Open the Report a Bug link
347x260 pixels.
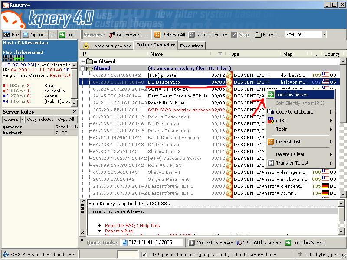click(119, 231)
